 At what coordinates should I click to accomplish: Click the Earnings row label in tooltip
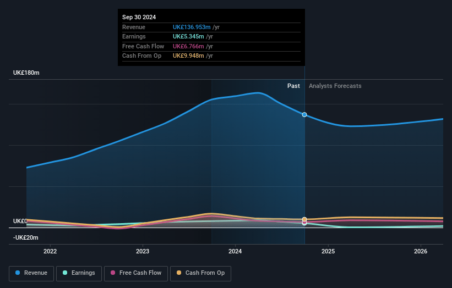point(134,36)
